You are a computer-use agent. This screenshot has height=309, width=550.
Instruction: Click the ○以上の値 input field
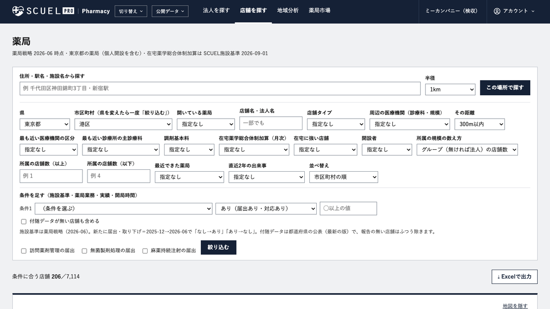(x=348, y=208)
